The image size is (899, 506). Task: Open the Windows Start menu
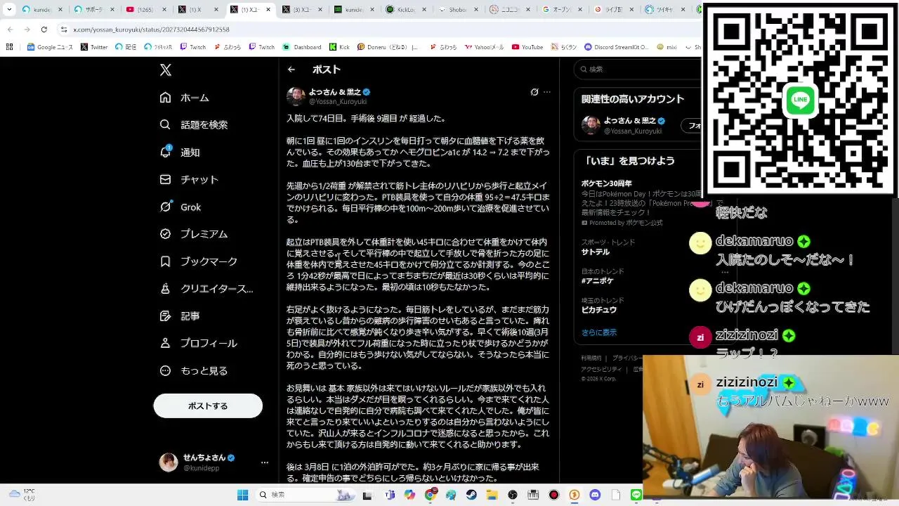[x=243, y=495]
